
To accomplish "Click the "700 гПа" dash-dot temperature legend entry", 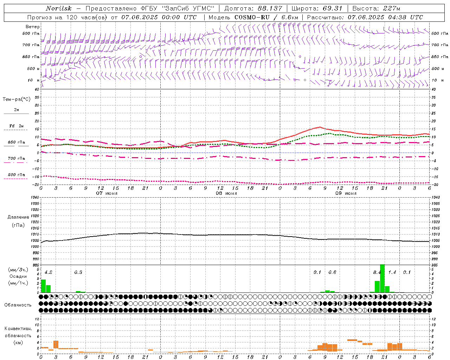I will point(16,160).
